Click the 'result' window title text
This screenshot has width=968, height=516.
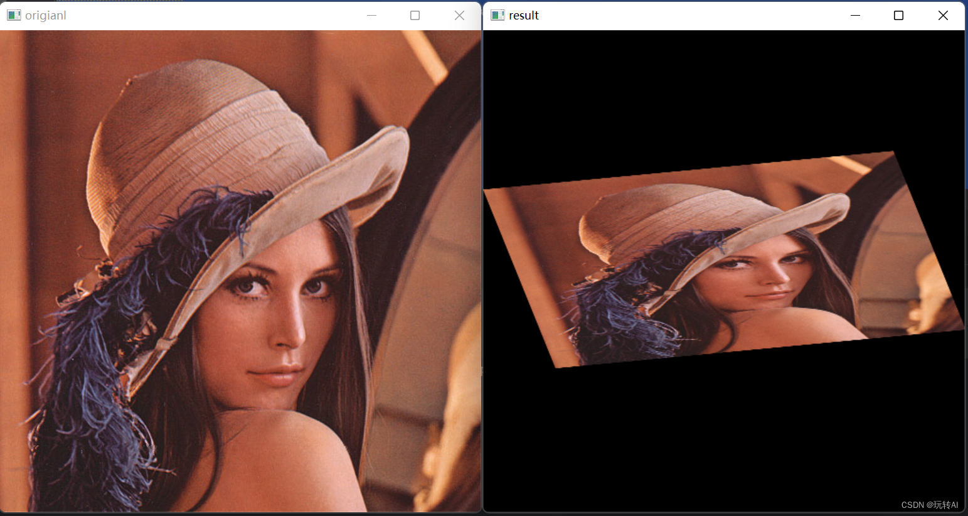click(524, 15)
